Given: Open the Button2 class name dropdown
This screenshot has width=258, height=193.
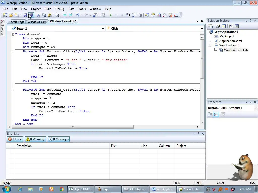Looking at the screenshot, I should tap(103, 29).
